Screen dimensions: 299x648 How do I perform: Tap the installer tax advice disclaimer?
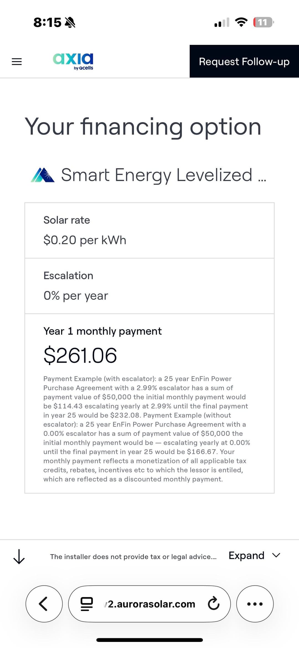[133, 557]
